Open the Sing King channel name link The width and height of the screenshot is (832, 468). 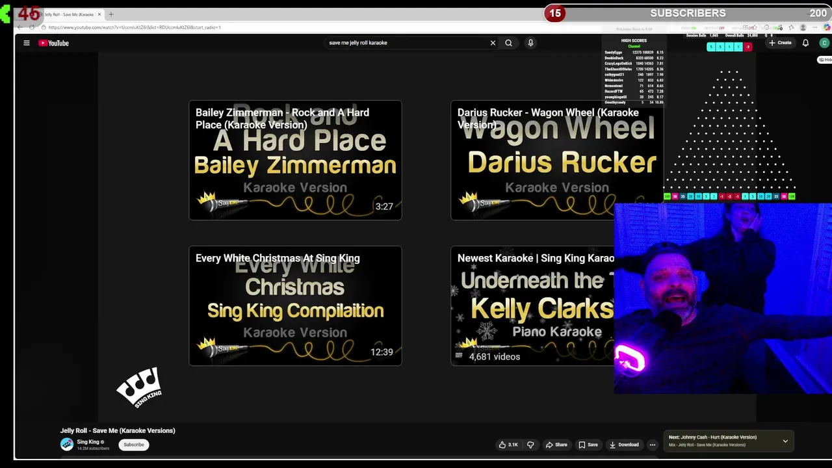coord(88,442)
